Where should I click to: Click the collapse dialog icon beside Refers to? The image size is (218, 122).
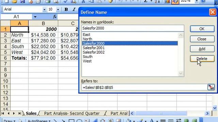click(x=211, y=87)
